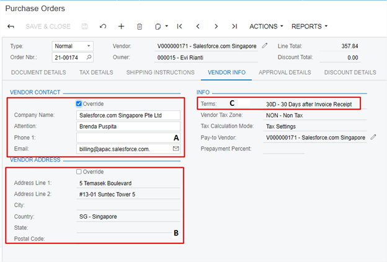Click Address Line 2 Suntec Tower
387x262 pixels.
click(107, 194)
